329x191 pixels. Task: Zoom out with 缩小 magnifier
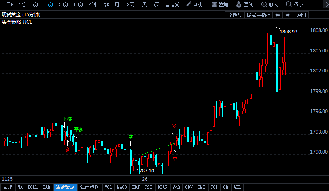point(295,4)
